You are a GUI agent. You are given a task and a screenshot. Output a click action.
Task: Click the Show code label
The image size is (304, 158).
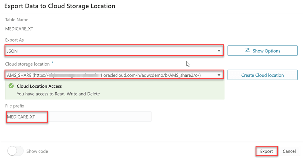tap(37, 151)
